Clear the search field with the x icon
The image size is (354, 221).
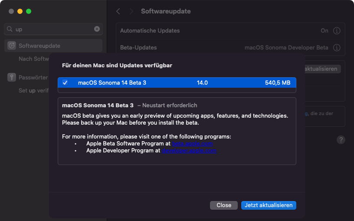[97, 29]
